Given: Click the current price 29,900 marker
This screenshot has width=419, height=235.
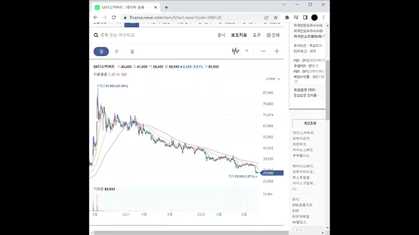Looking at the screenshot, I should pos(272,173).
